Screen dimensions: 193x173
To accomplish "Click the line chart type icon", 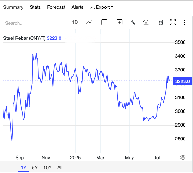I will [90, 22].
